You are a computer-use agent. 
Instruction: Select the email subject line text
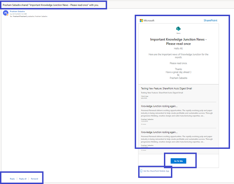tap(51, 5)
